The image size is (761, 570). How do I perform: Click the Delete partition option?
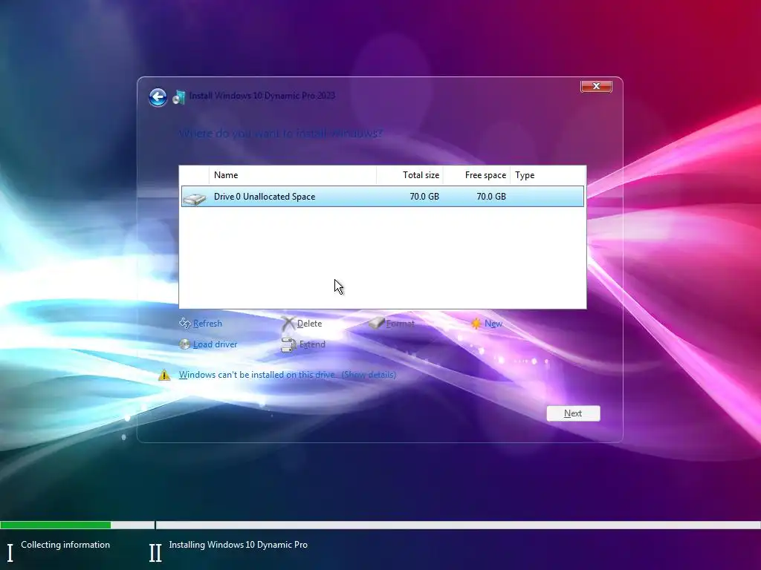point(309,324)
